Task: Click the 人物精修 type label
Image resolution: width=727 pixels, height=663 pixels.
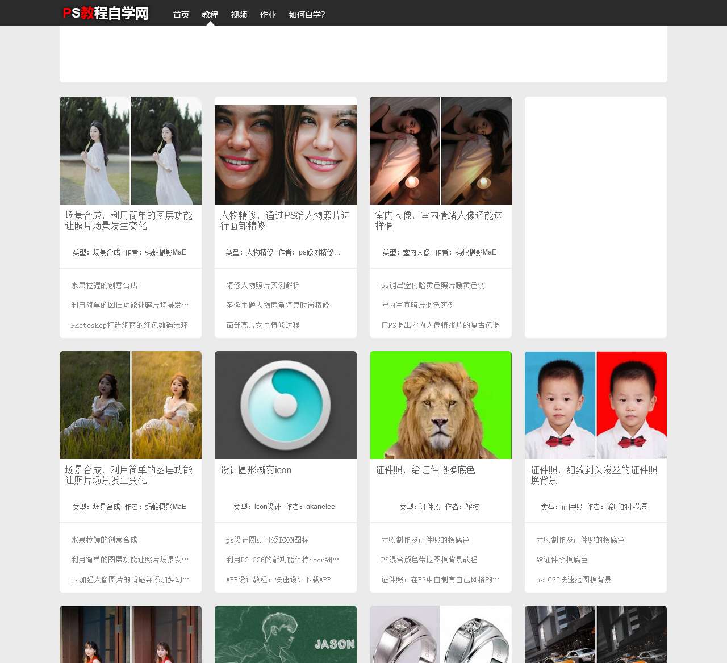Action: [260, 252]
